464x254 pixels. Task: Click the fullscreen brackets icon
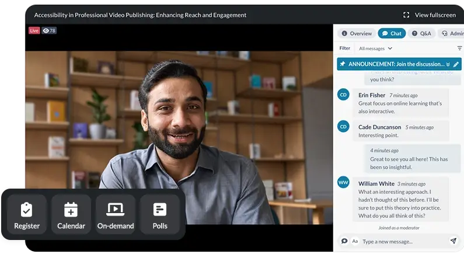(406, 15)
